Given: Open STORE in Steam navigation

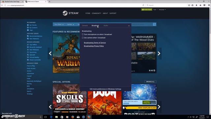Looking at the screenshot, I should coord(88,13).
